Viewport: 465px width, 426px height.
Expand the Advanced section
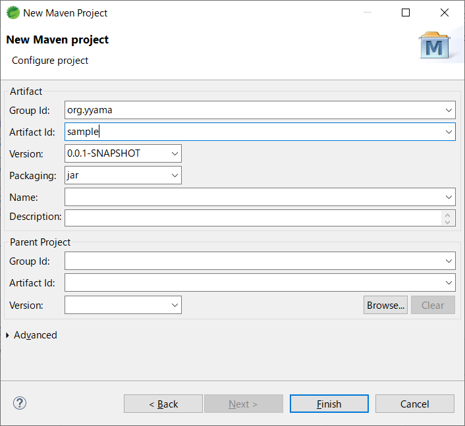8,335
